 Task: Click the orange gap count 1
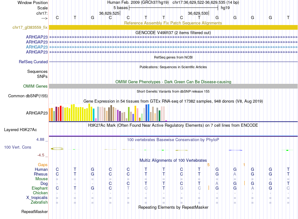[244, 165]
